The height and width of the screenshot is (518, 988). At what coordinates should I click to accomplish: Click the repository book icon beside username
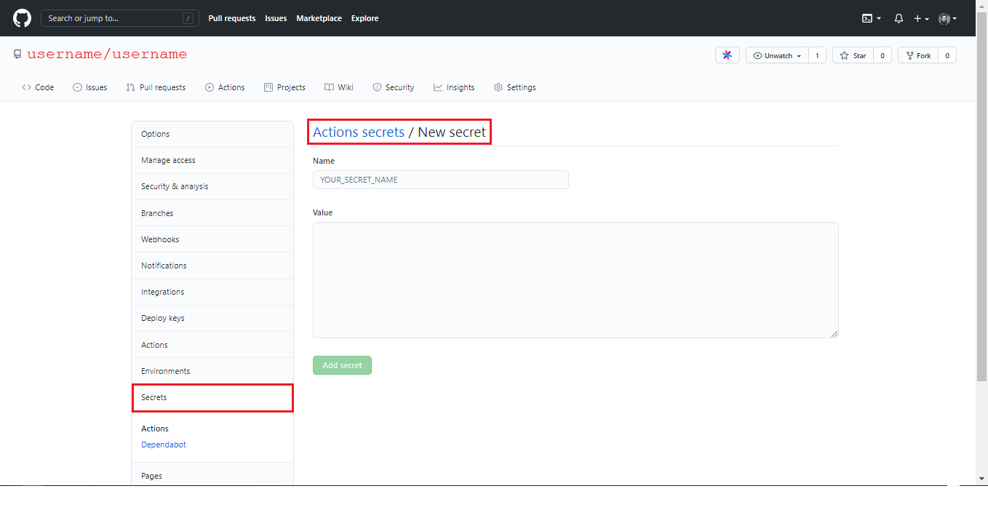pos(17,53)
